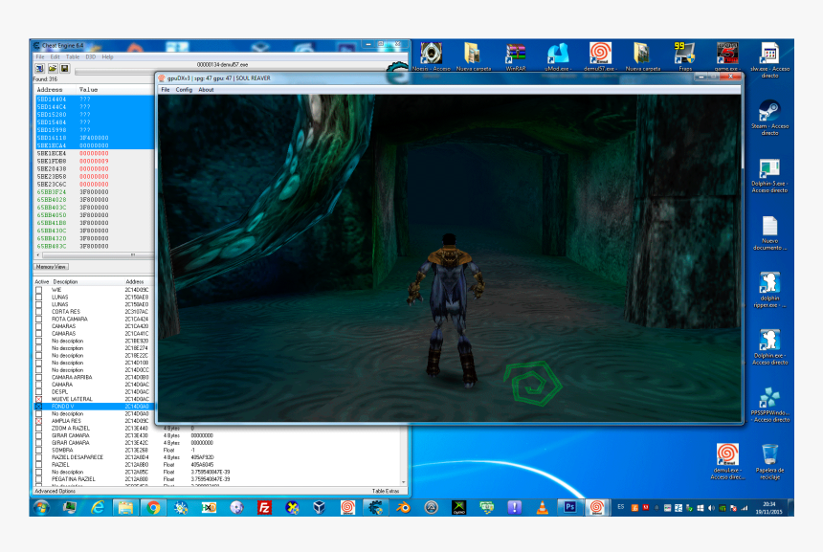The image size is (823, 552).
Task: Open Nuevo documento desktop file
Action: click(x=769, y=233)
